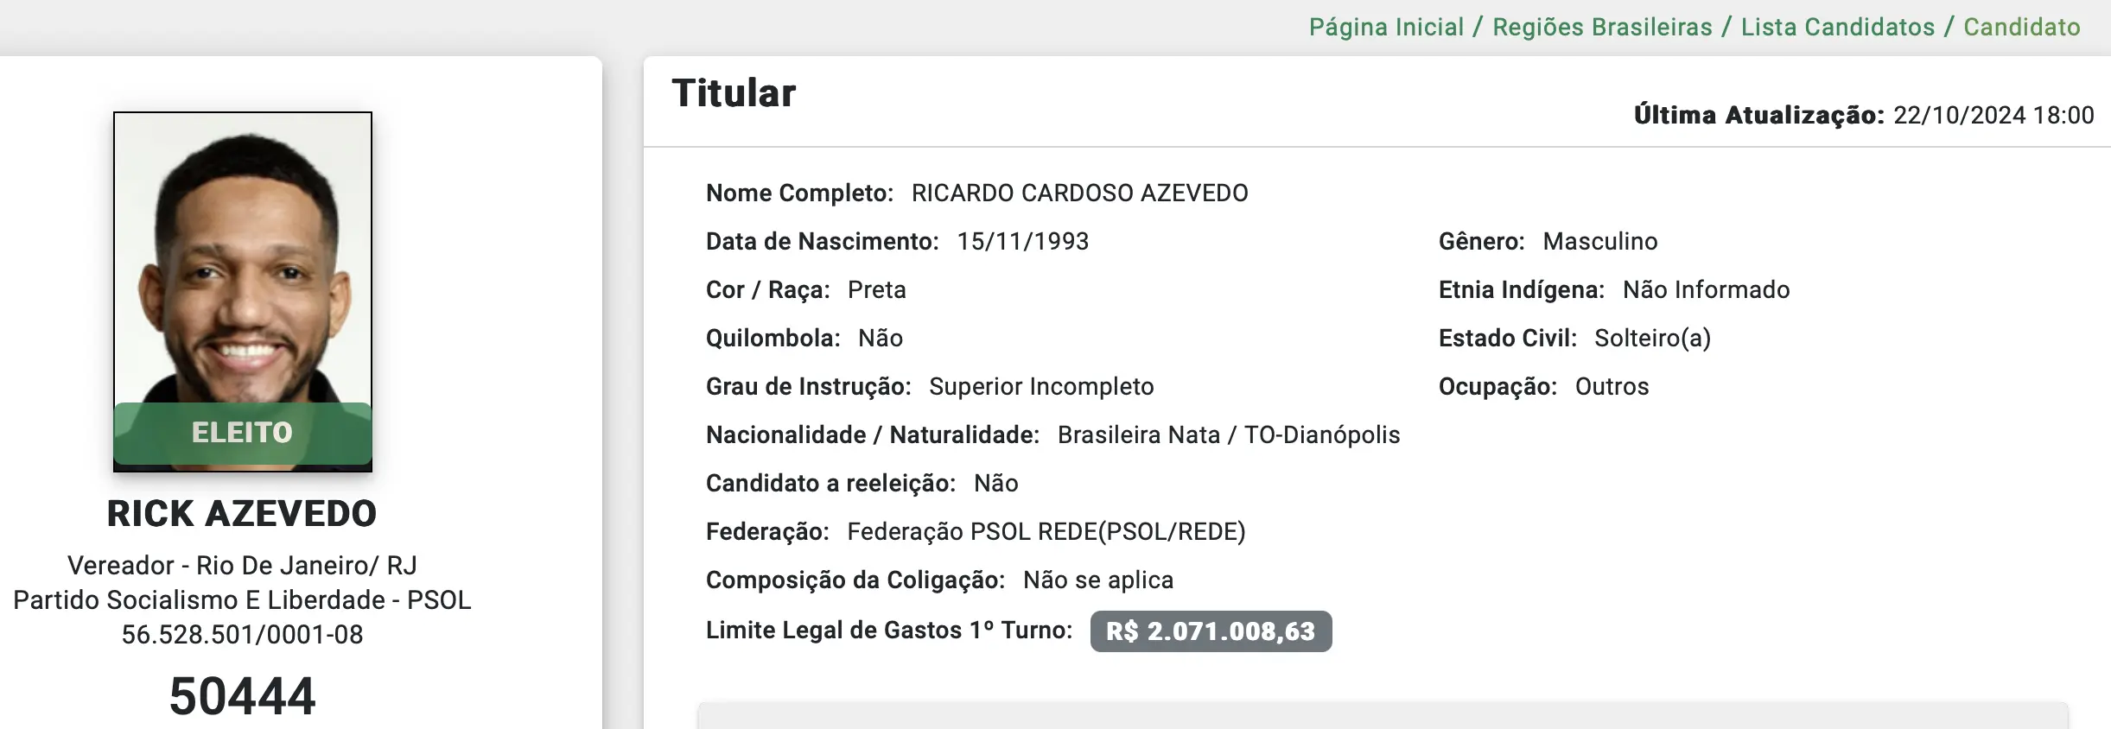
Task: Click the current Candidato breadcrumb
Action: (x=2021, y=28)
